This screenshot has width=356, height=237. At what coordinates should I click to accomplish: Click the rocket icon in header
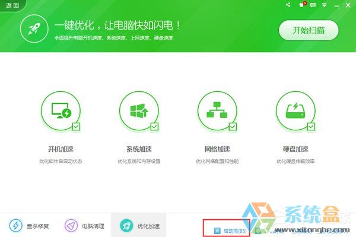tap(34, 28)
